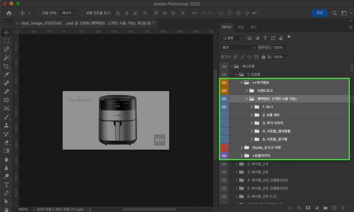The height and width of the screenshot is (212, 354).
Task: Switch to the 채널 tab
Action: tap(240, 27)
